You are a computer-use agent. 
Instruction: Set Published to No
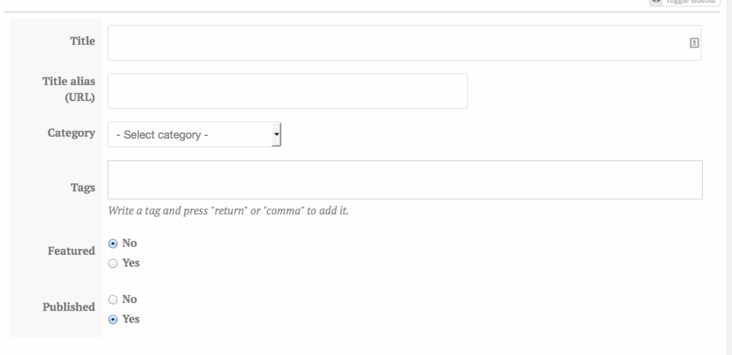pos(112,299)
